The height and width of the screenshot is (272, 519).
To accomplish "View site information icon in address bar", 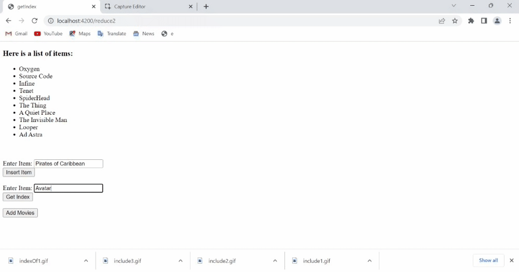I will tap(51, 21).
